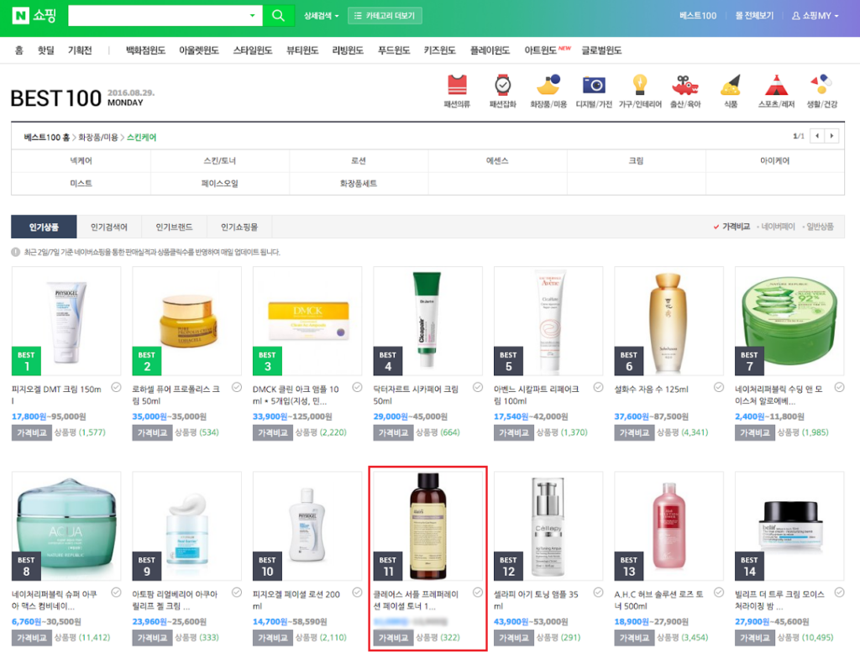Click the 베스트100 header link
The height and width of the screenshot is (659, 860).
pyautogui.click(x=698, y=16)
